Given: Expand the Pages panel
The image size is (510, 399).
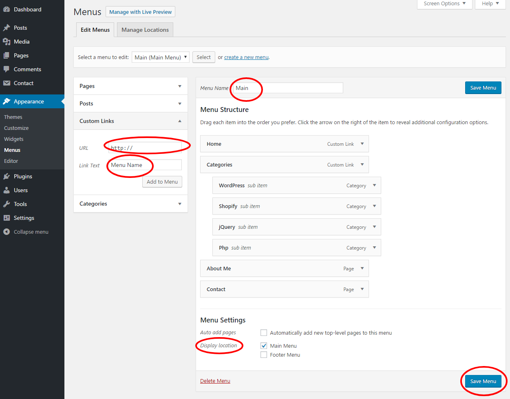Looking at the screenshot, I should click(x=180, y=86).
